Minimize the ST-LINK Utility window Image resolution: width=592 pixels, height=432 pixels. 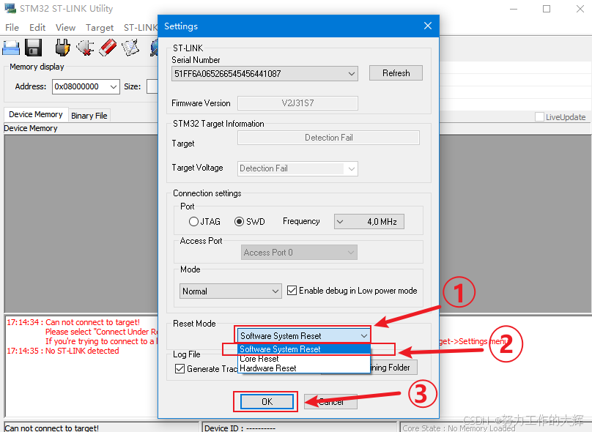tap(514, 9)
